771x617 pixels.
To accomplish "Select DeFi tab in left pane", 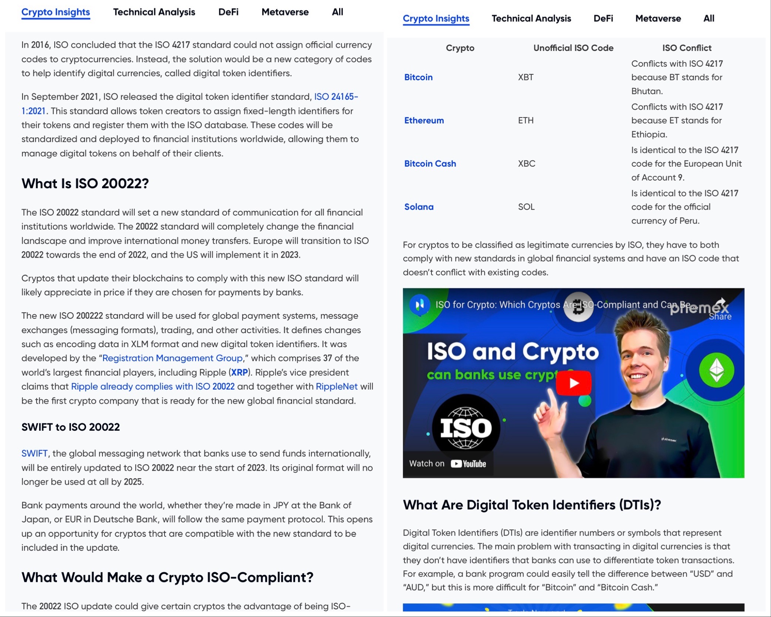I will [228, 12].
